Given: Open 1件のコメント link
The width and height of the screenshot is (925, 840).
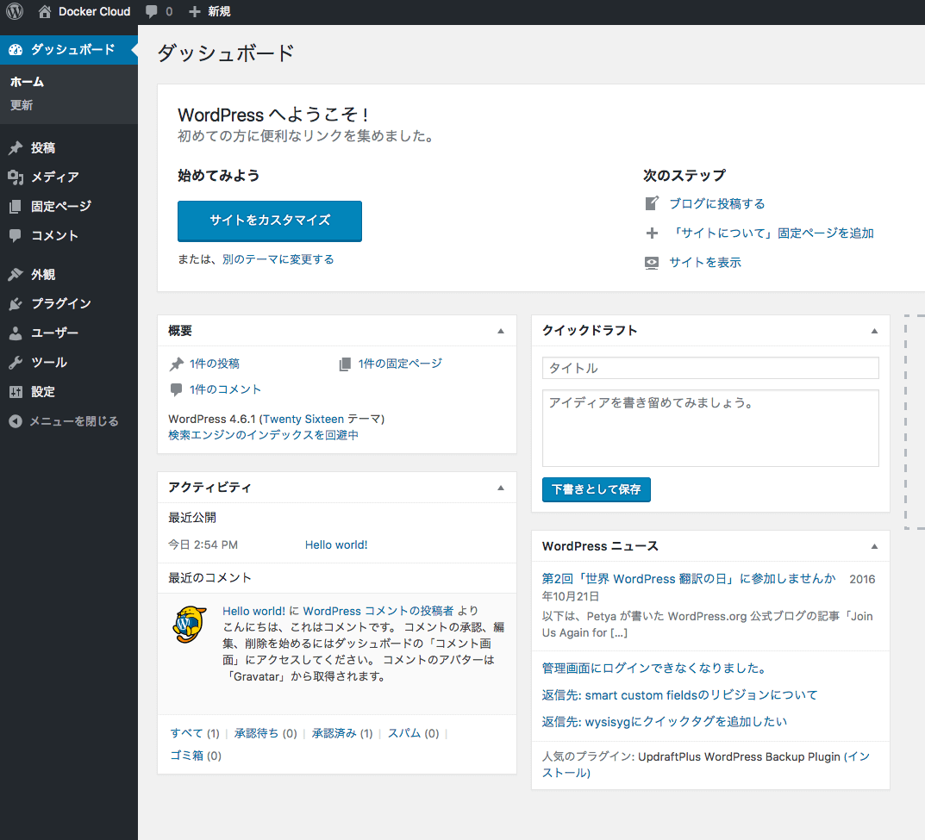Looking at the screenshot, I should [x=225, y=389].
